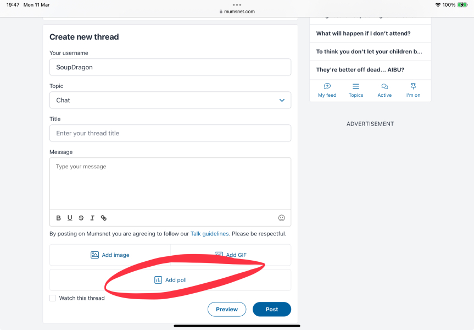Apply underline formatting to message
Viewport: 474px width, 330px height.
[x=70, y=218]
